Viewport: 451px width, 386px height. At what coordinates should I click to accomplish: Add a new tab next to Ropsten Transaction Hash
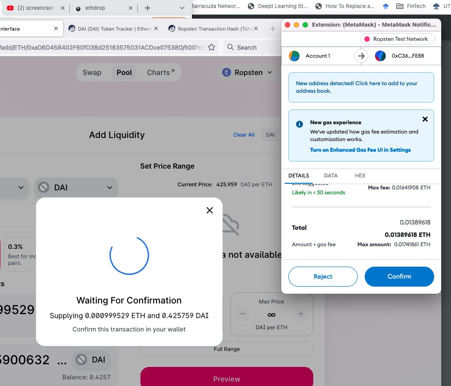click(273, 29)
